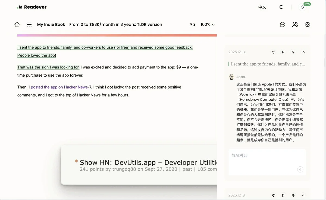Open the table of contents list icon
The height and width of the screenshot is (200, 326).
29,25
